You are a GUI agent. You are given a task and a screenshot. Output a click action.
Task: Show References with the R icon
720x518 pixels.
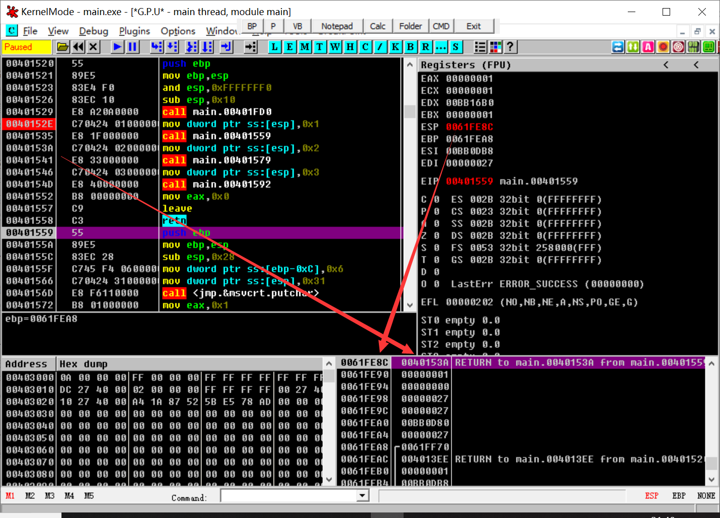426,47
